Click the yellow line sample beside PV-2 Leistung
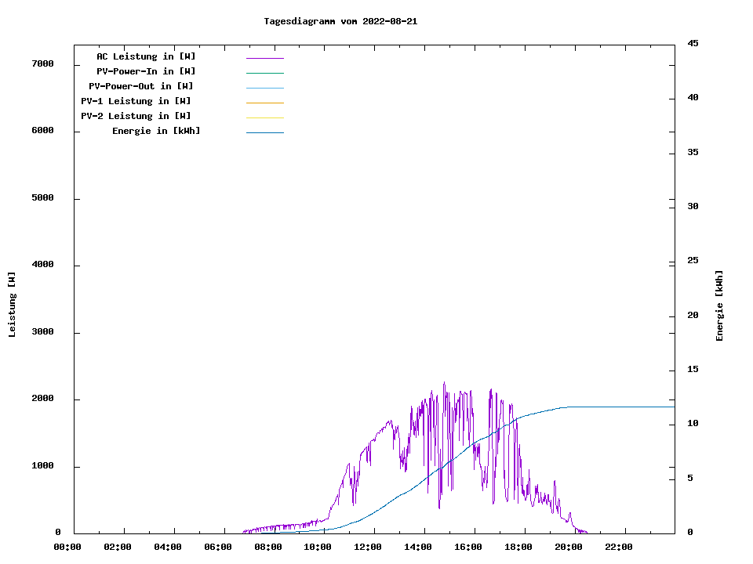 [x=264, y=117]
